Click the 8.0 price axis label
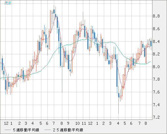Screen dimensions: 167x134 coord(156,67)
